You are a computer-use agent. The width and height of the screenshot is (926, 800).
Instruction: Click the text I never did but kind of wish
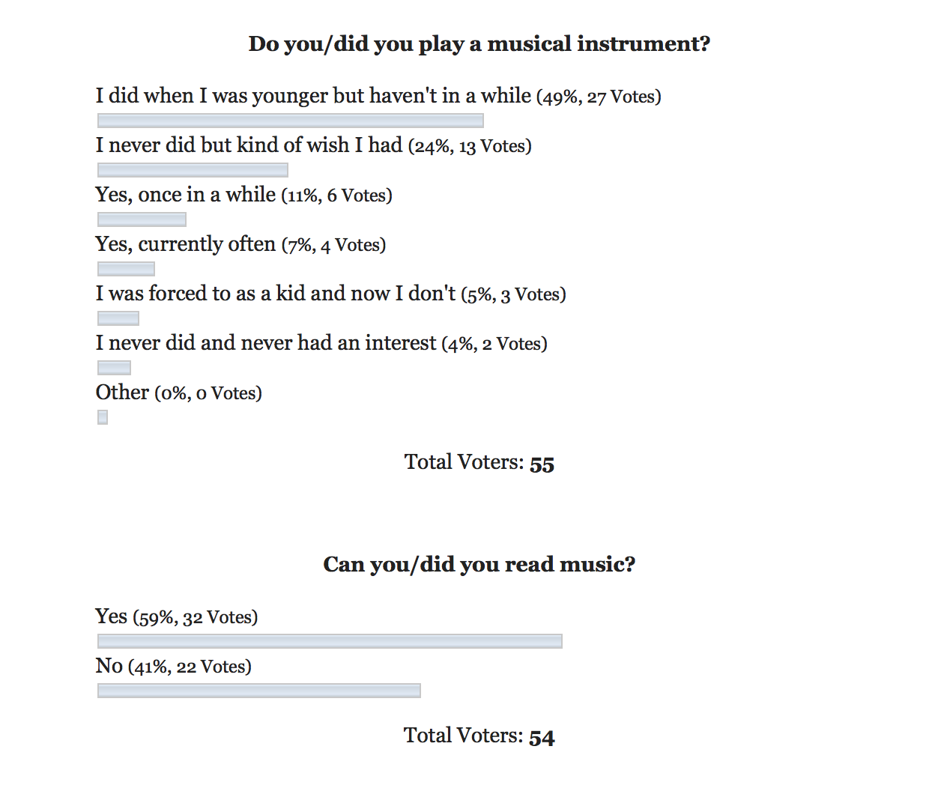pyautogui.click(x=223, y=145)
